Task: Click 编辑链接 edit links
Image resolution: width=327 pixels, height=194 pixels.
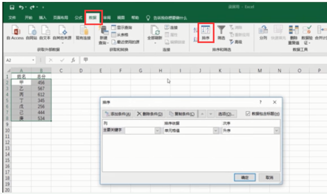Action: [x=175, y=42]
